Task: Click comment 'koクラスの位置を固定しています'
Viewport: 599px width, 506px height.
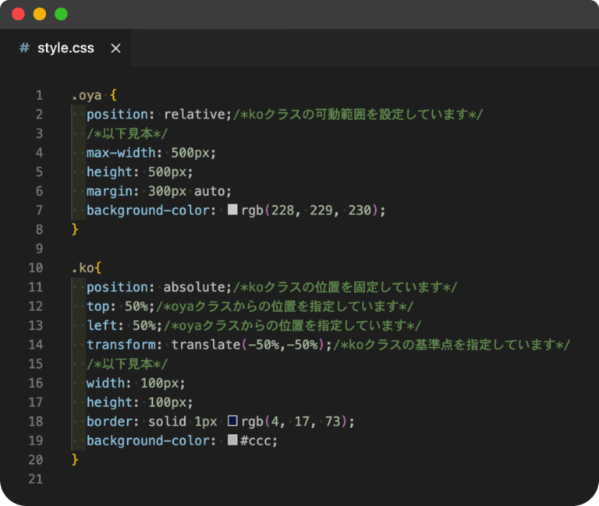Action: (346, 287)
